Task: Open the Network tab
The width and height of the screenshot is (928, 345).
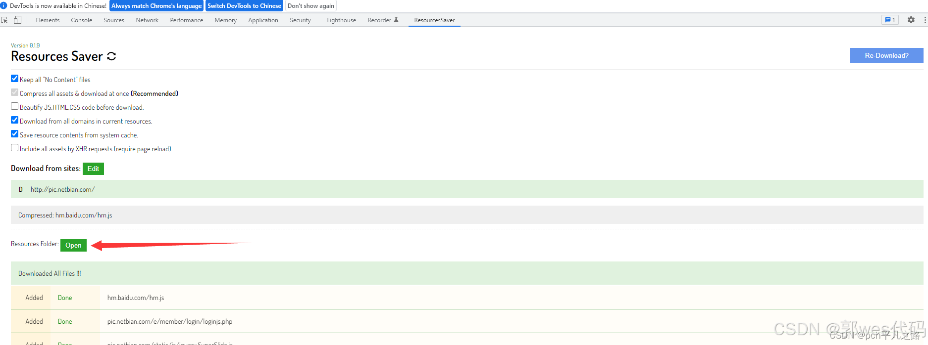Action: pyautogui.click(x=147, y=20)
